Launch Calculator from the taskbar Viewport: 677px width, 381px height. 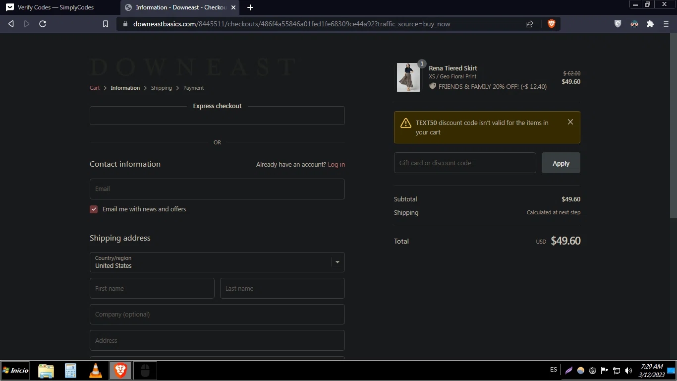(x=70, y=371)
